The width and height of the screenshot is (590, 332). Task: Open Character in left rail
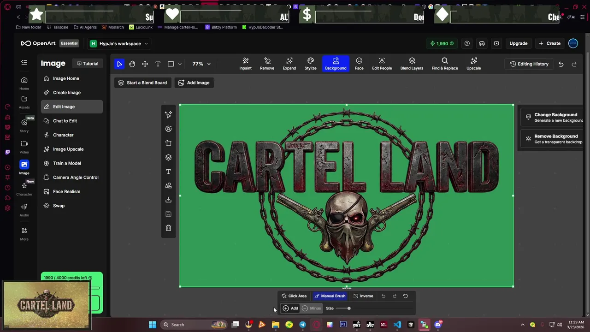click(24, 189)
